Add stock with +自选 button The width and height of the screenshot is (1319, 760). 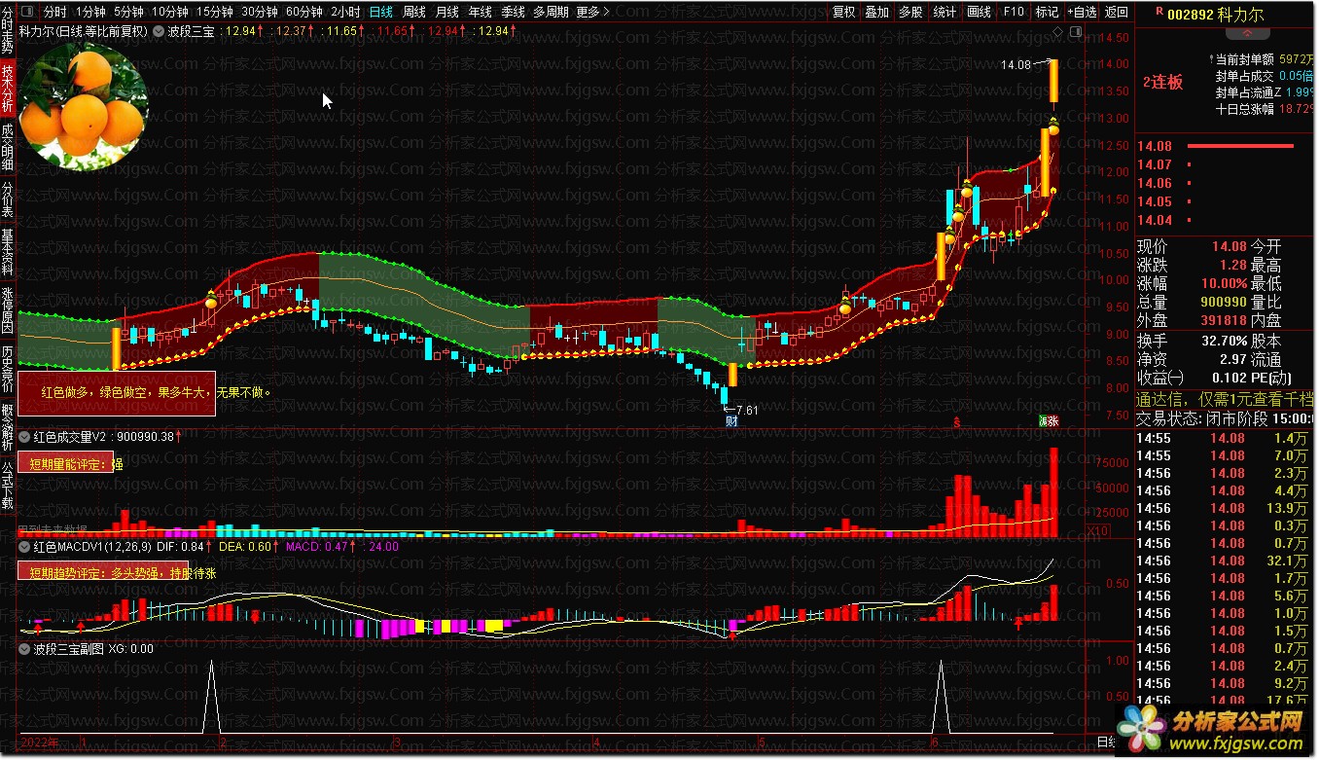tap(1082, 12)
